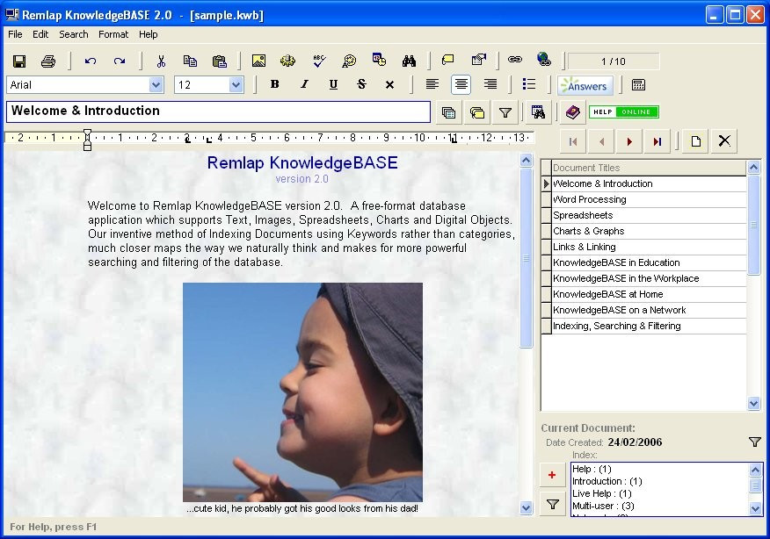Click the Copy icon

pos(190,61)
